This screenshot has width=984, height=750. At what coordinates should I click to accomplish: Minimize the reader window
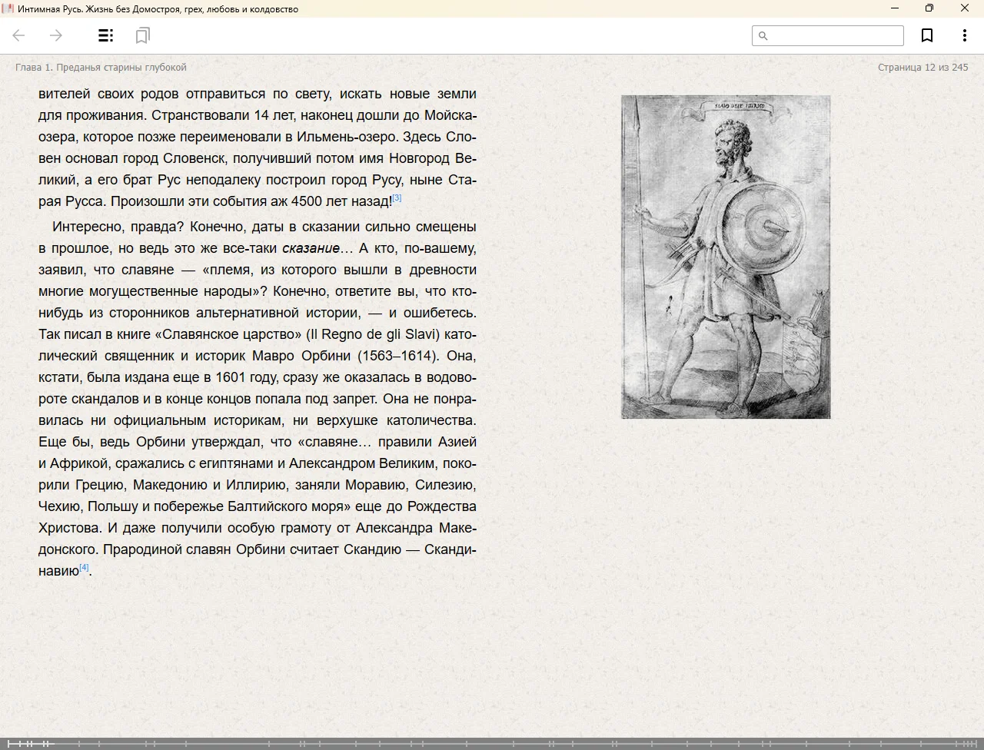[x=894, y=8]
